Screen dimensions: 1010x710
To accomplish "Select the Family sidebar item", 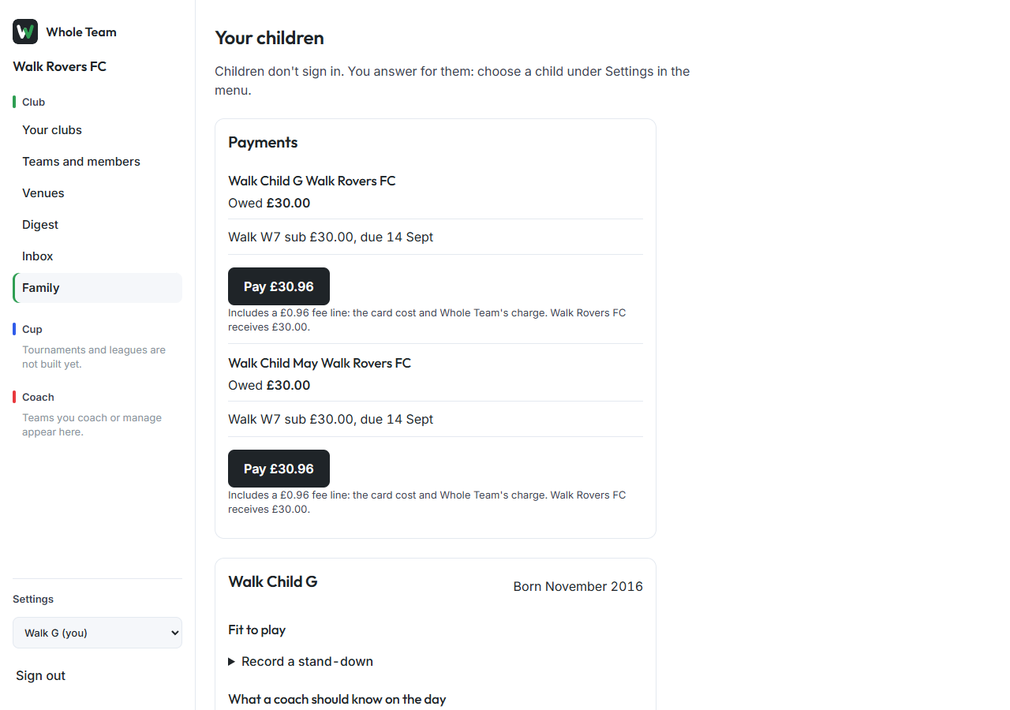I will coord(97,288).
